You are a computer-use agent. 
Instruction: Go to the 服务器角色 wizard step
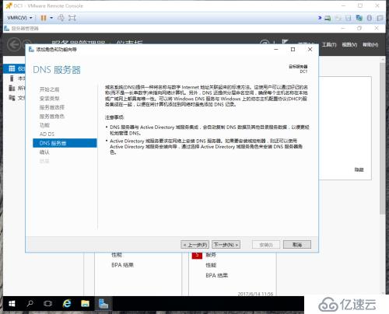click(52, 117)
